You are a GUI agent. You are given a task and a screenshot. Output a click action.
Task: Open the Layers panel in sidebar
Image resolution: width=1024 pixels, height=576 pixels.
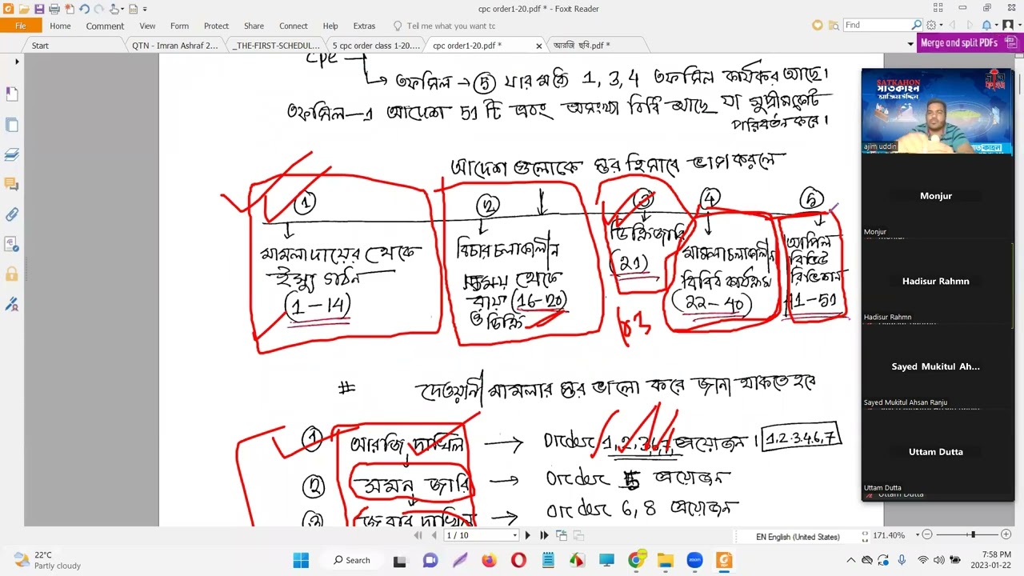coord(12,154)
